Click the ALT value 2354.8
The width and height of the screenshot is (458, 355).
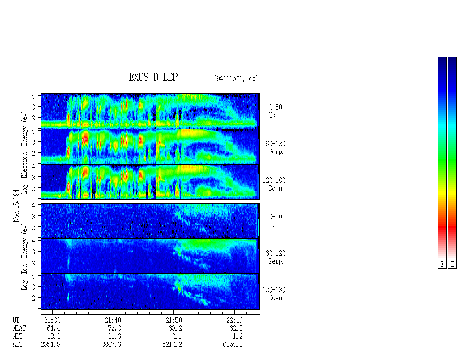click(x=51, y=345)
